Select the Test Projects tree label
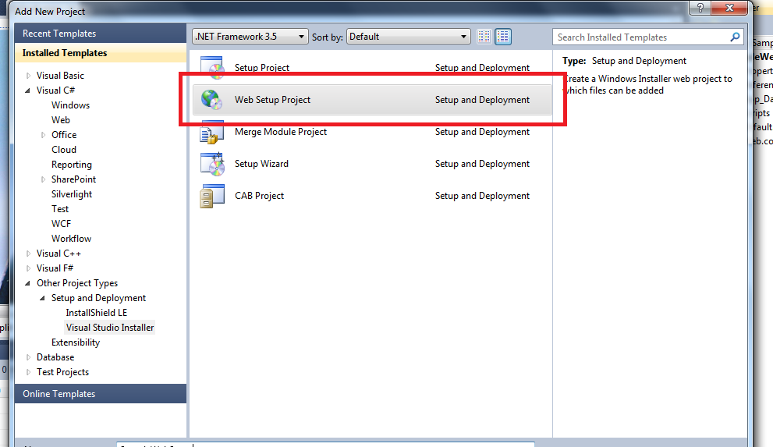The image size is (773, 447). (62, 371)
